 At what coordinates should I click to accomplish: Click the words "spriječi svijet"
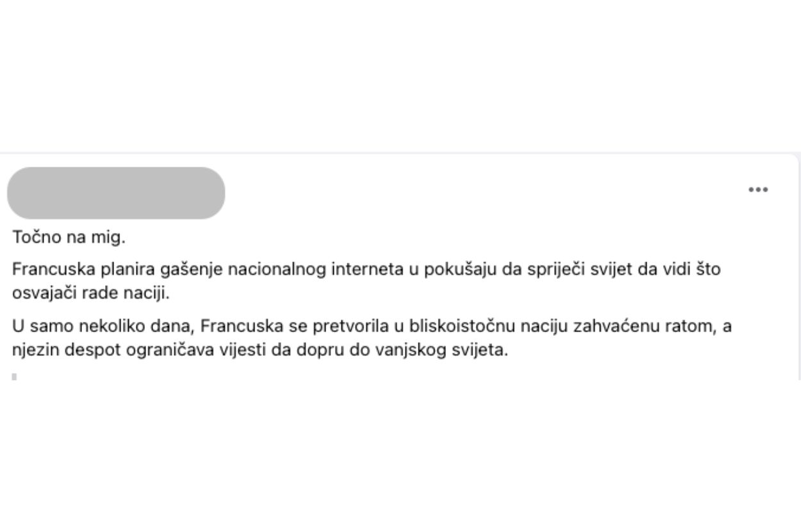point(556,270)
